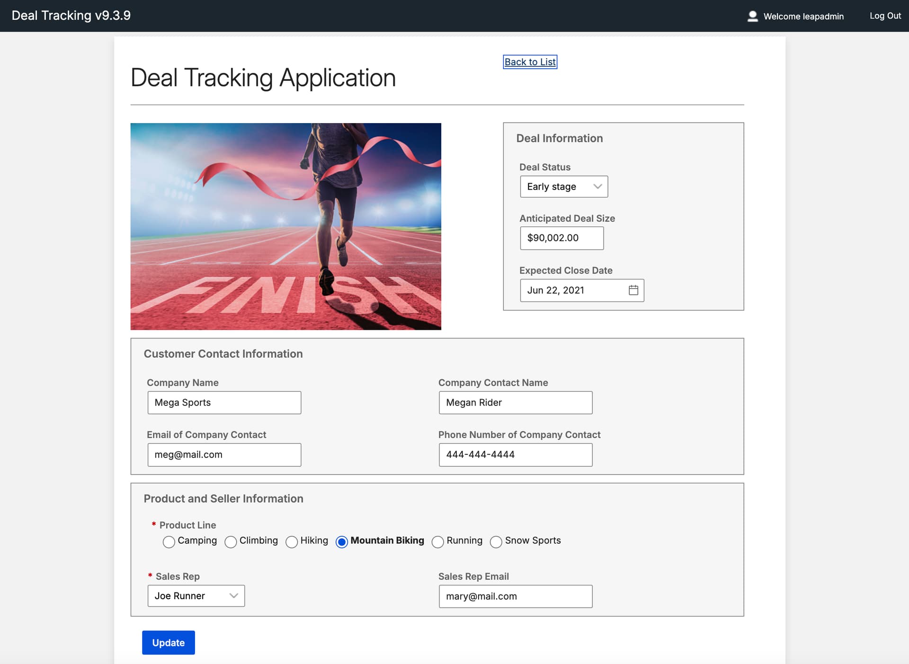Click the Sales Rep Email field
909x664 pixels.
[x=516, y=596]
